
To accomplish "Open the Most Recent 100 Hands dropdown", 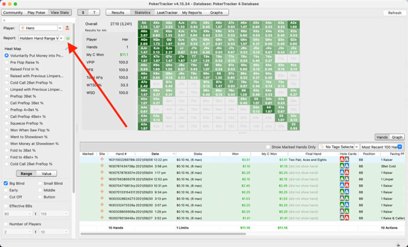I will (x=400, y=147).
